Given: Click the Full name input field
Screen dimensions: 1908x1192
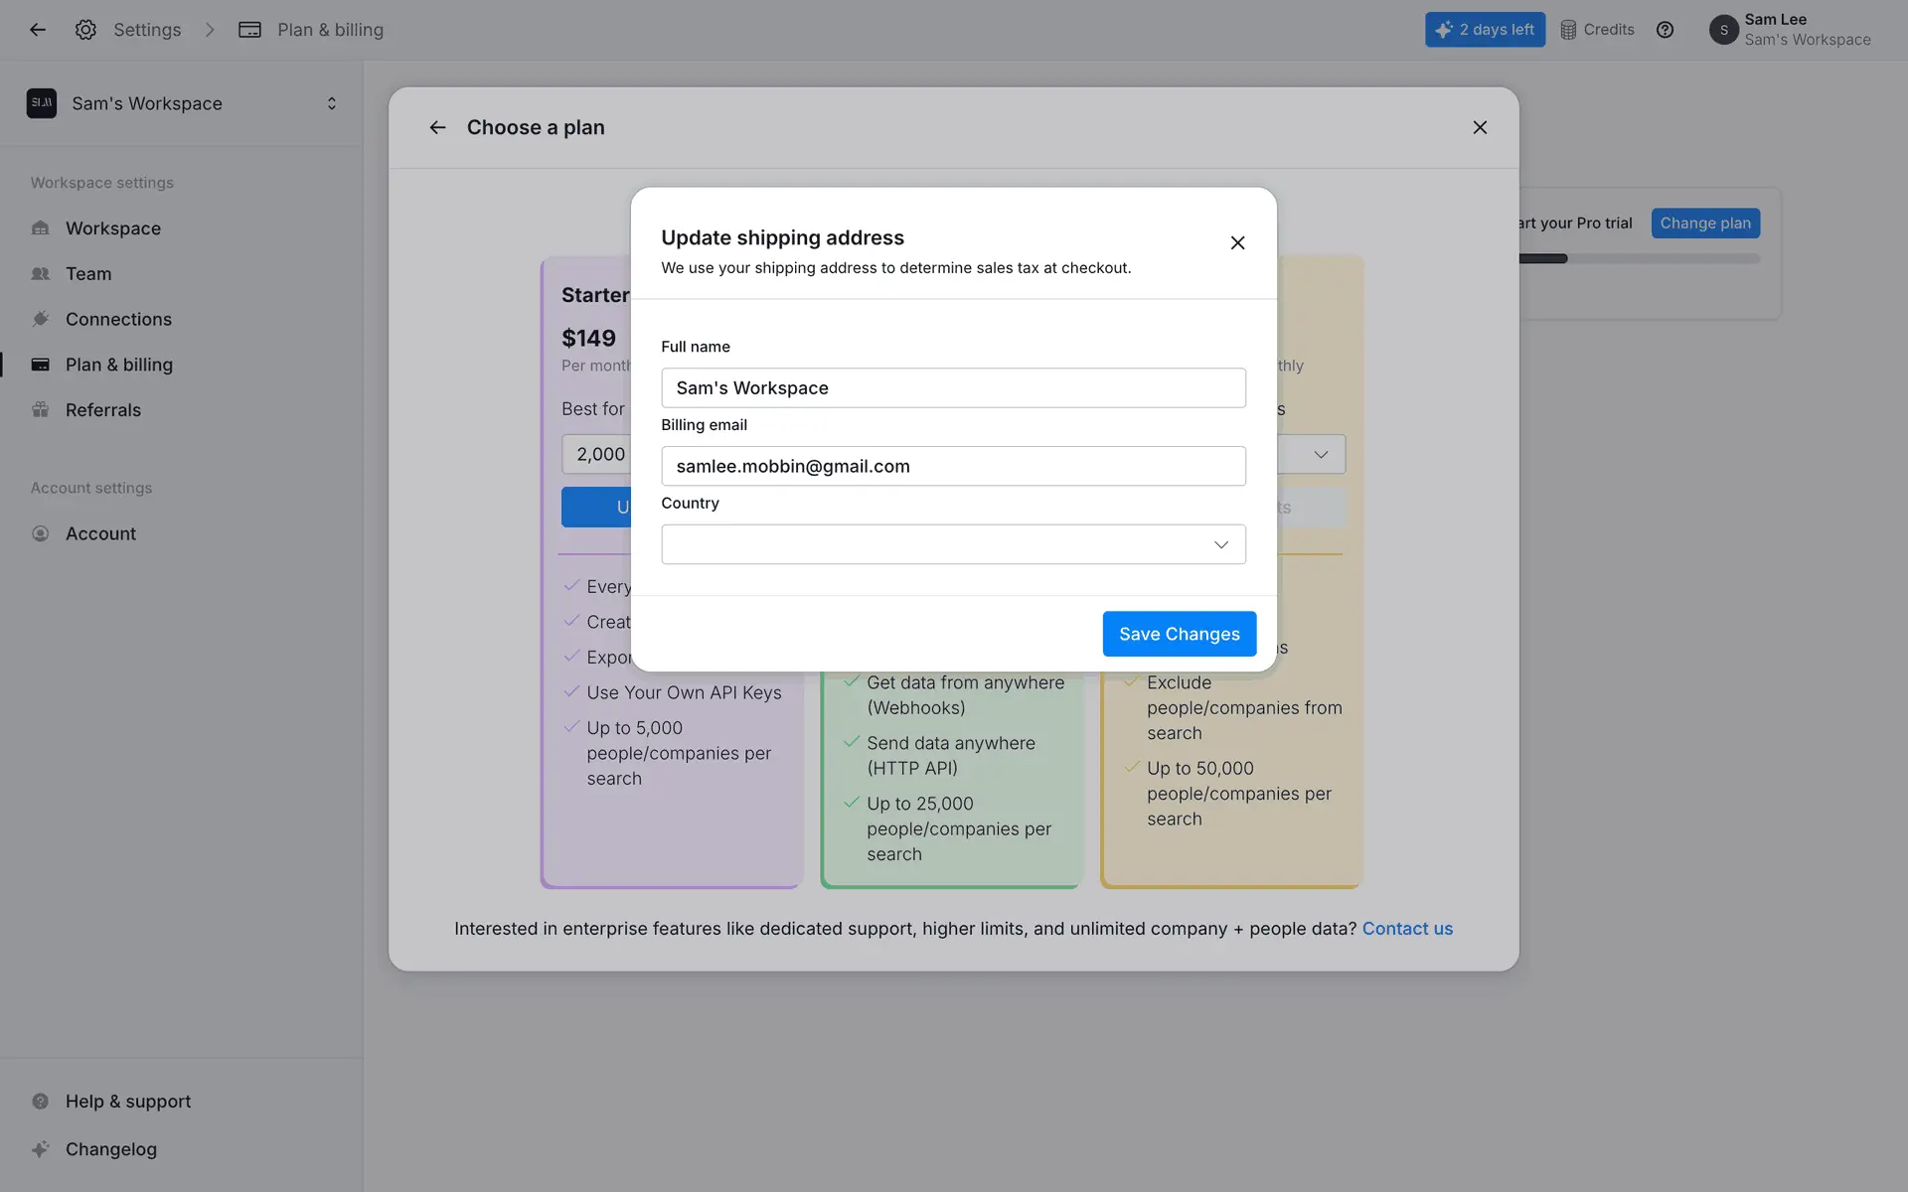Looking at the screenshot, I should (x=953, y=388).
